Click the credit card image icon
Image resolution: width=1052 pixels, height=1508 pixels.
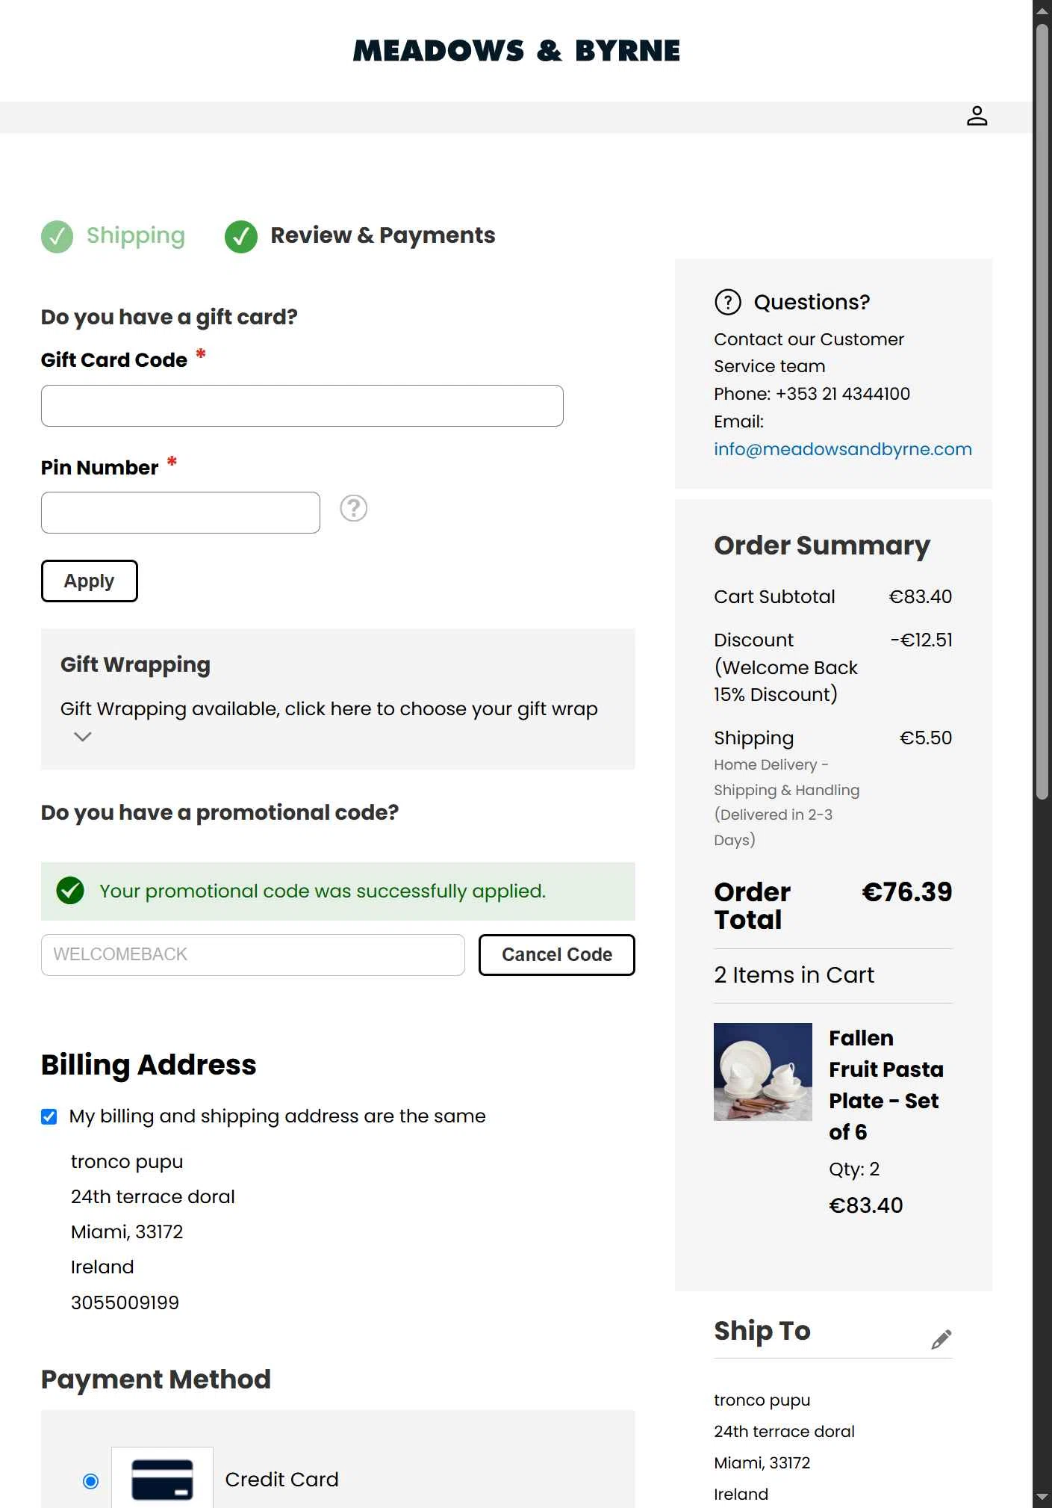[162, 1480]
